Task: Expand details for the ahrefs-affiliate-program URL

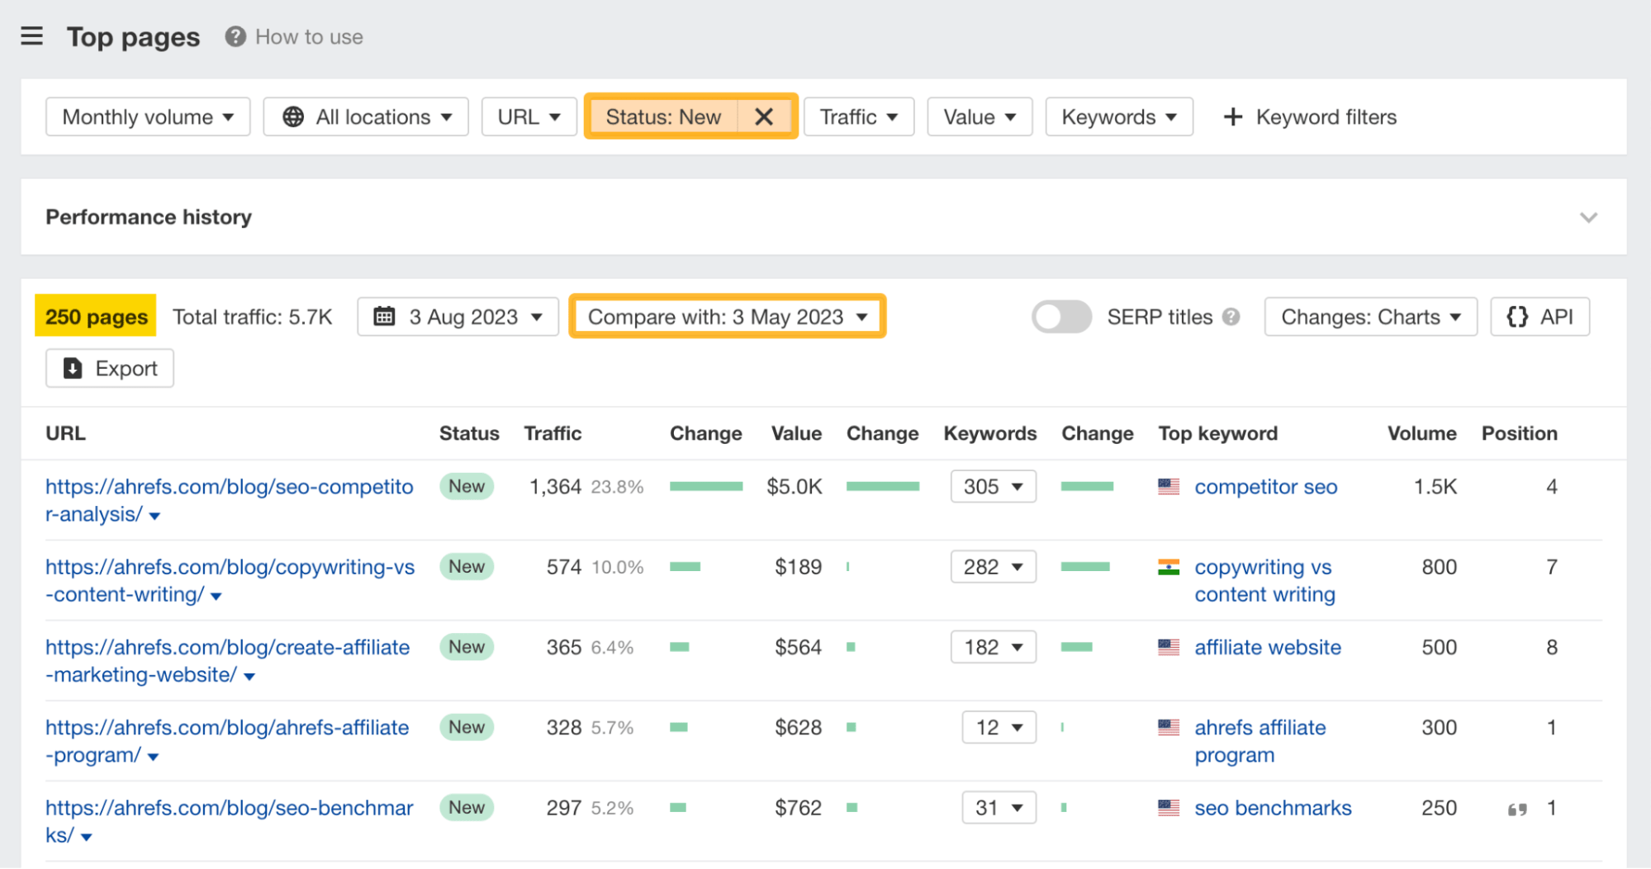Action: tap(154, 756)
